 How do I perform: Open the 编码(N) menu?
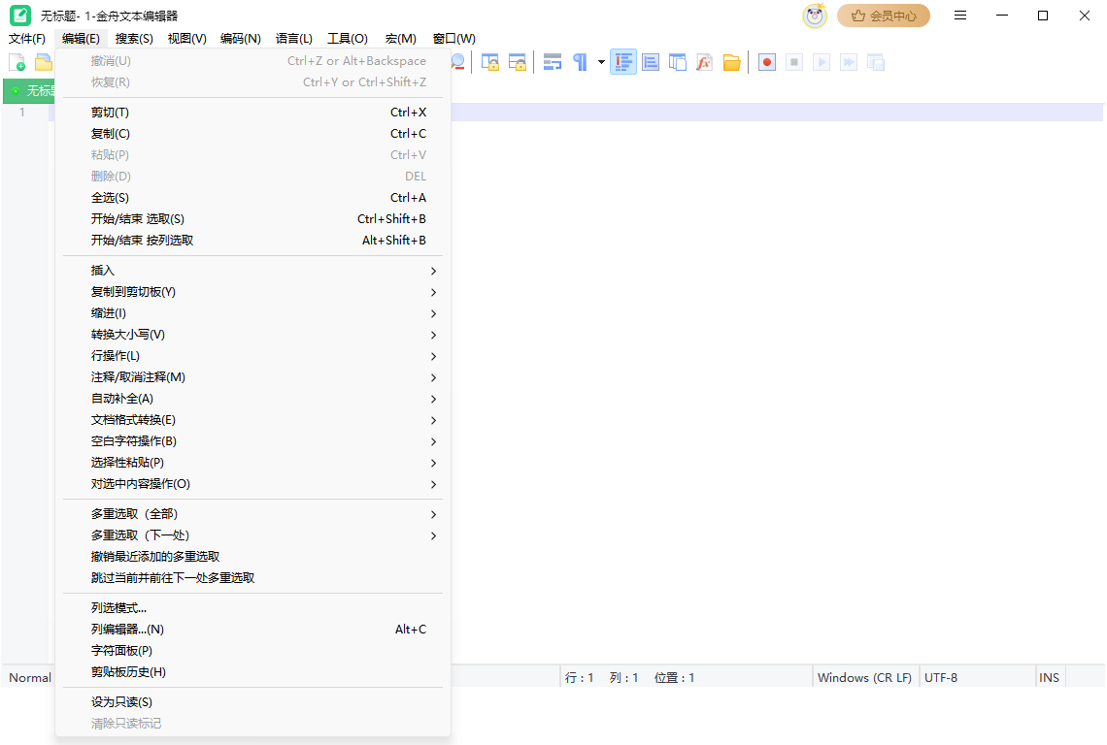[x=241, y=38]
